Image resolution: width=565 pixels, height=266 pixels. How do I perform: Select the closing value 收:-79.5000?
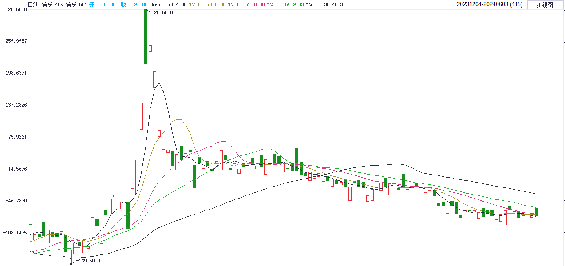135,4
